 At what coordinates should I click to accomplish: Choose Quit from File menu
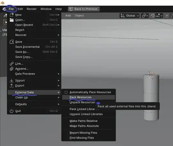pyautogui.click(x=34, y=111)
